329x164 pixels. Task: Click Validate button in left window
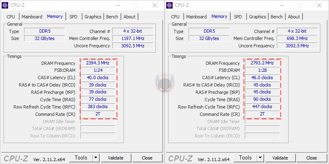click(x=116, y=158)
